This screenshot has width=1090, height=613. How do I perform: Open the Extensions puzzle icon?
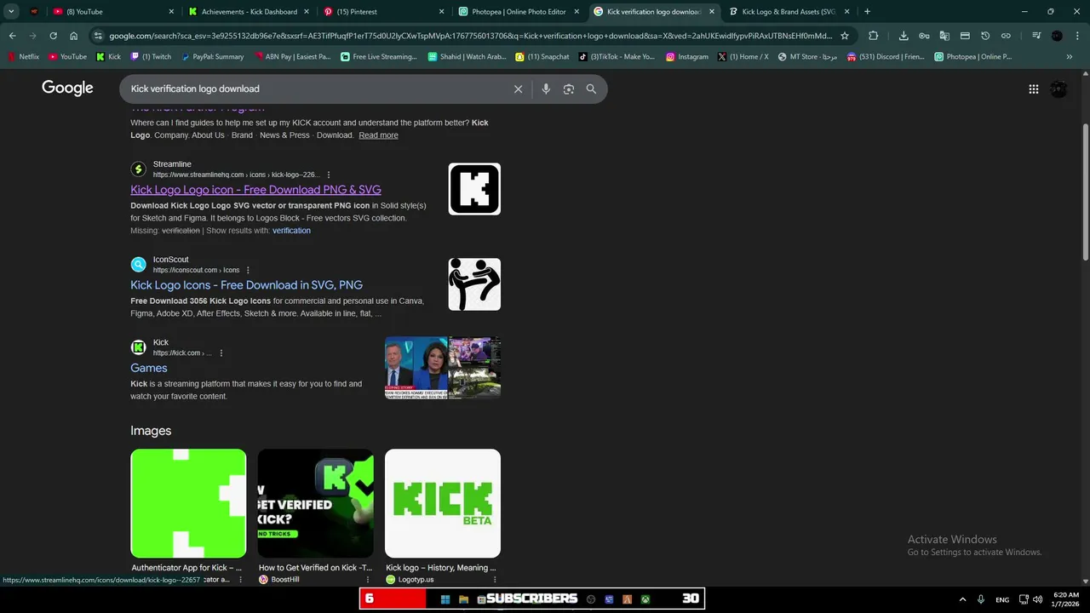[873, 36]
